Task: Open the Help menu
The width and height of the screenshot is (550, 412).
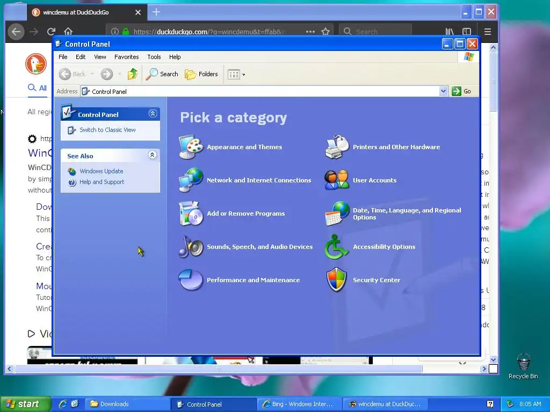Action: point(175,57)
